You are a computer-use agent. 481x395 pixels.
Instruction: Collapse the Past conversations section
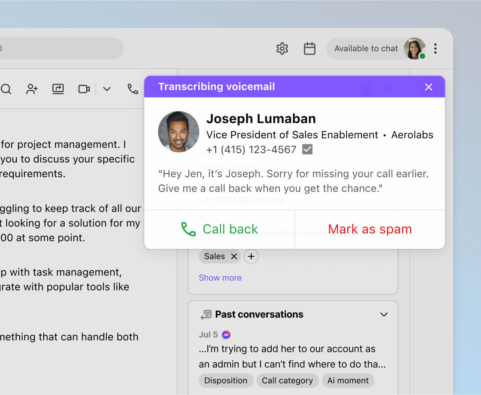[384, 314]
